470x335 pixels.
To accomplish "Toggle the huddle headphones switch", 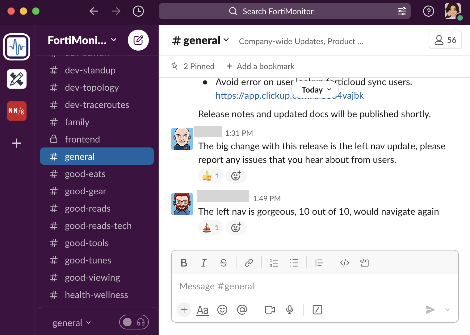I will 134,322.
